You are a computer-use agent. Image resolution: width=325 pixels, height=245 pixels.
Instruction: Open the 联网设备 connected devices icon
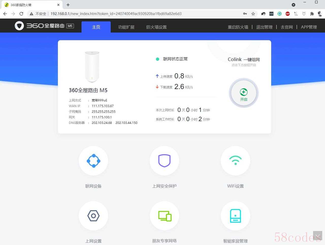(93, 161)
